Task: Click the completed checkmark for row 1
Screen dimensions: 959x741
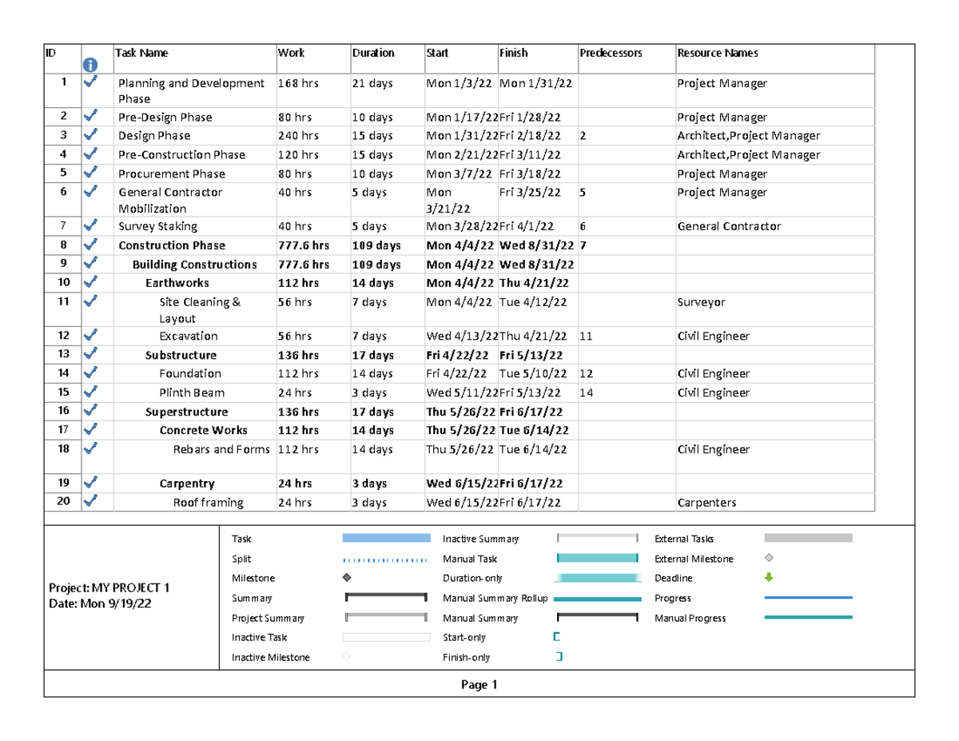Action: (90, 82)
